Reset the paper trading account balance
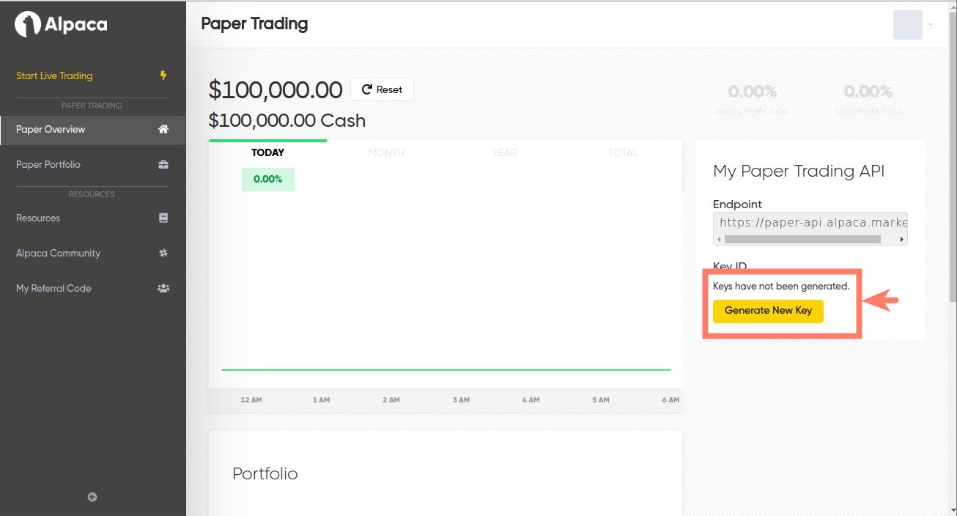Viewport: 957px width, 516px height. (x=382, y=89)
